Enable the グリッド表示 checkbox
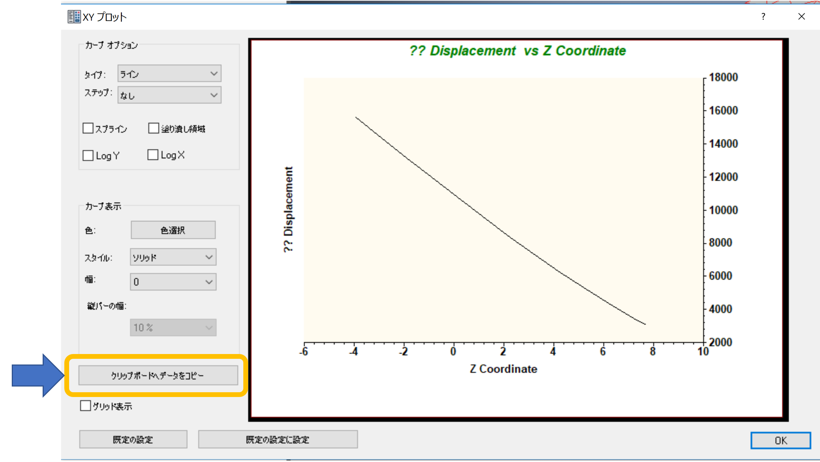 85,406
